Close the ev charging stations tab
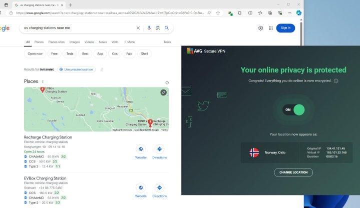 [62, 5]
